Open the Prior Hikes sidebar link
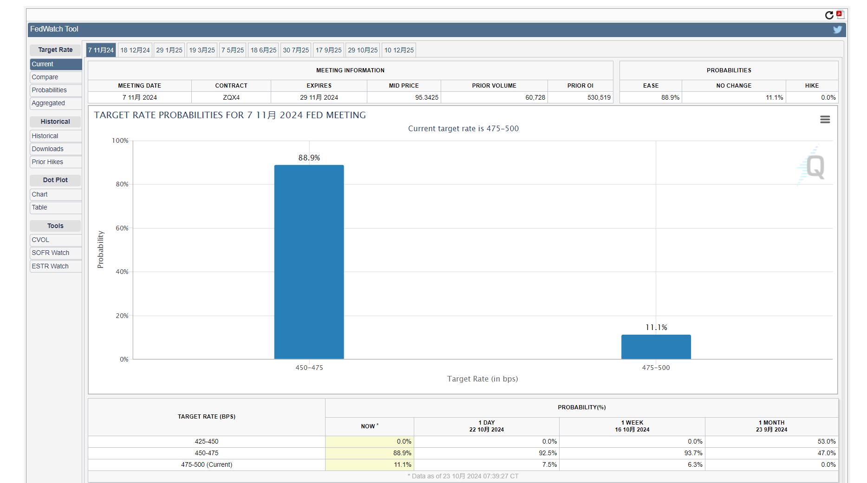 pos(56,162)
